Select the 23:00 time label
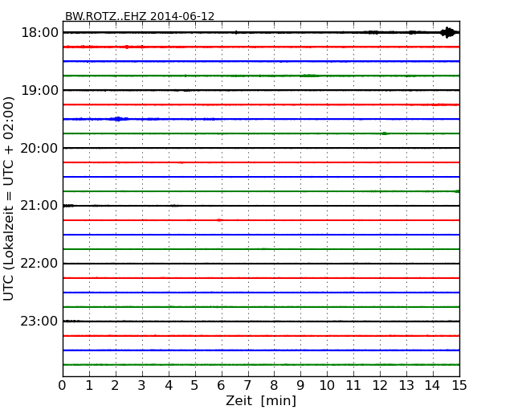This screenshot has width=522, height=418. point(39,322)
